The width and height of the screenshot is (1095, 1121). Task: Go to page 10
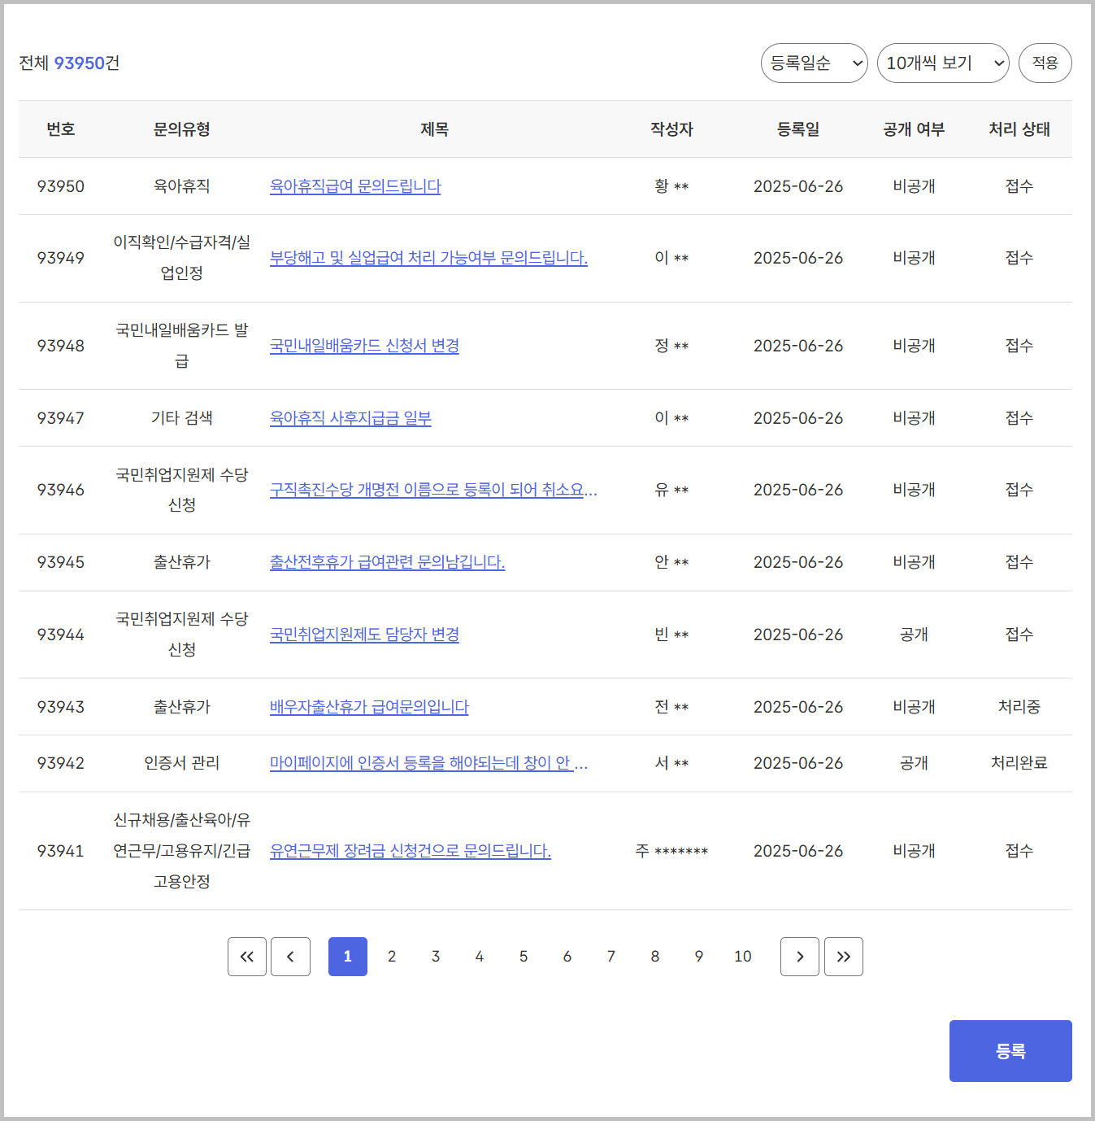coord(743,957)
